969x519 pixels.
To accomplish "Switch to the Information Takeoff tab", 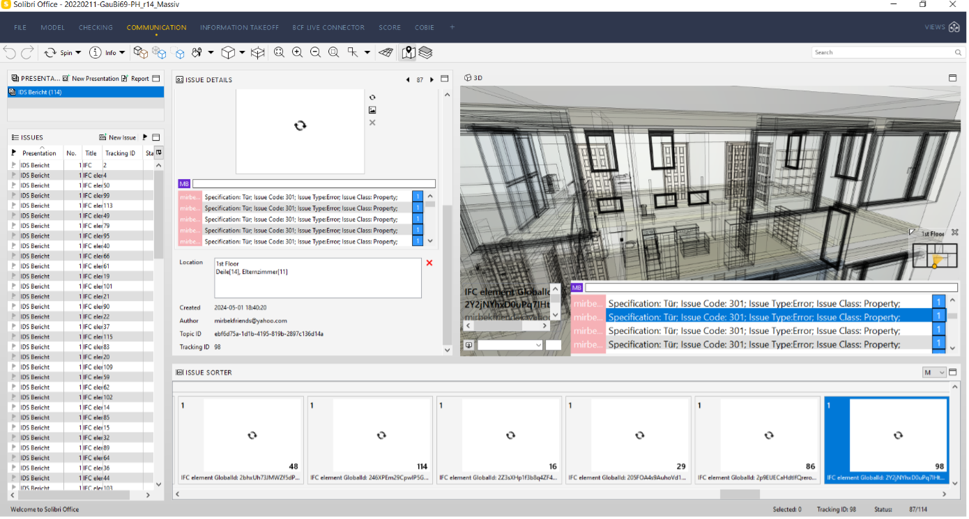I will click(x=239, y=28).
